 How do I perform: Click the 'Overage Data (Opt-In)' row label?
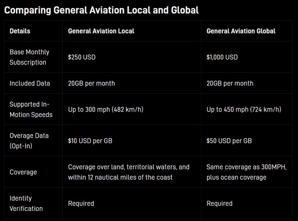click(x=29, y=141)
